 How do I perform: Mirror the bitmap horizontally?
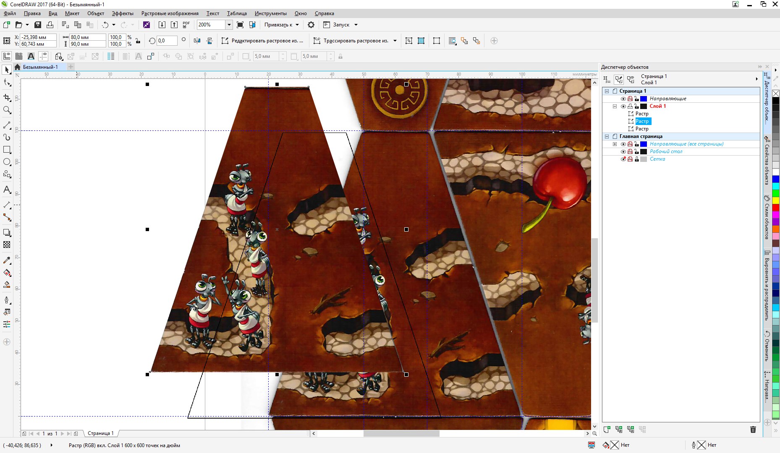[x=197, y=41]
